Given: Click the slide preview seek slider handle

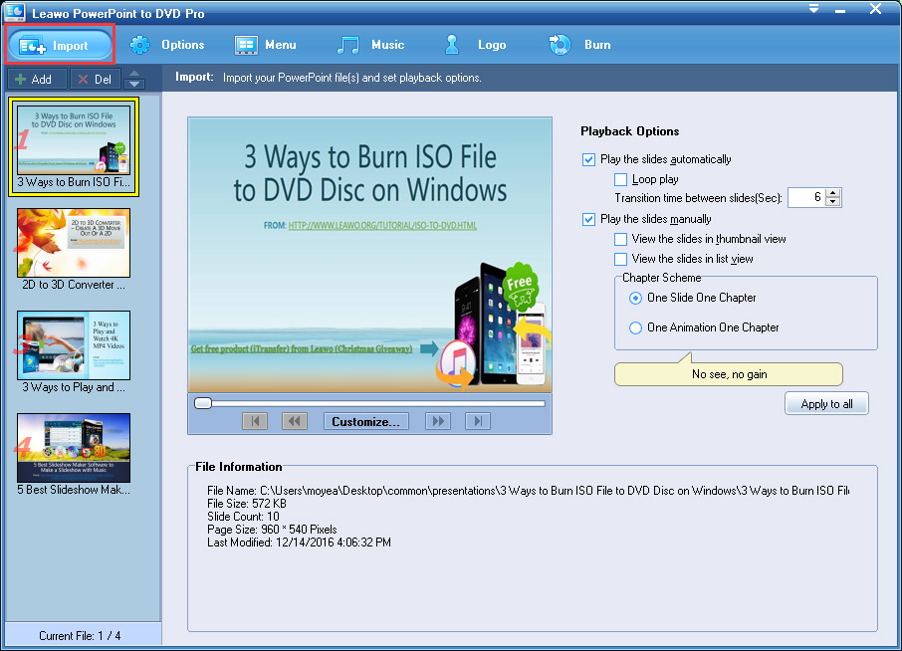Looking at the screenshot, I should (203, 403).
